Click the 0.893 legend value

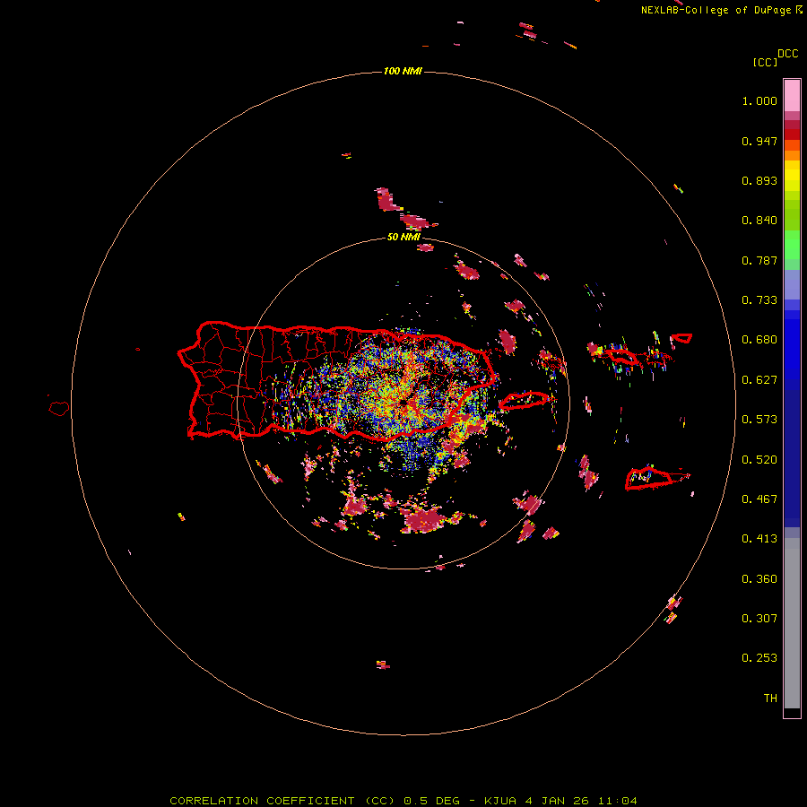[x=759, y=180]
